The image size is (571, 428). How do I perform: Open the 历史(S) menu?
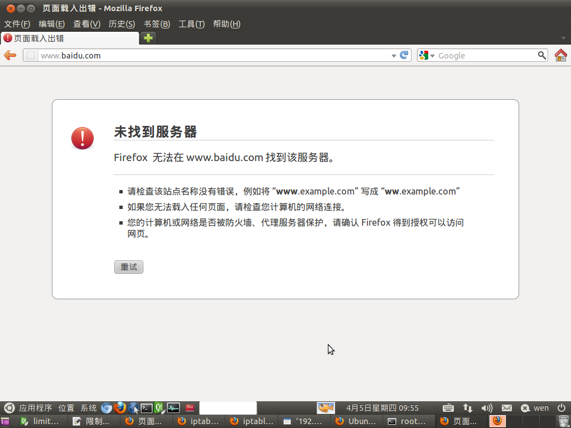pyautogui.click(x=122, y=24)
